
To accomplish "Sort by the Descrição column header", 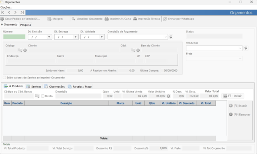I will pyautogui.click(x=66, y=103).
